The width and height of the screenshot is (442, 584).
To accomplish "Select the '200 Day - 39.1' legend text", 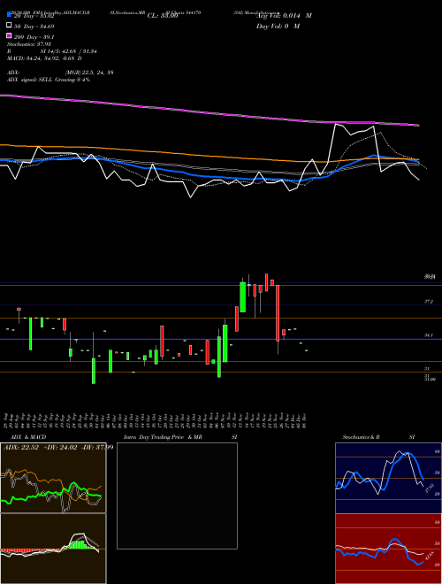I will (x=34, y=37).
